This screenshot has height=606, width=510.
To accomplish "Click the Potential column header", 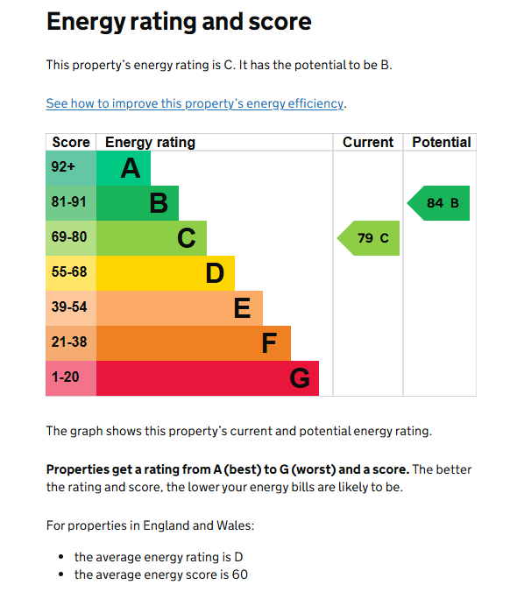I will 441,142.
